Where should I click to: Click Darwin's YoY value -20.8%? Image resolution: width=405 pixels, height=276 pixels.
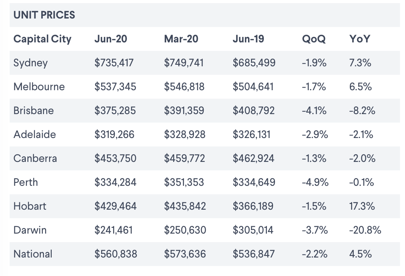[365, 230]
